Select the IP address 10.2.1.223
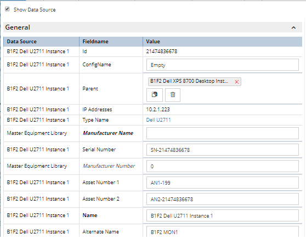Viewport: 306px width, 239px height. click(158, 110)
